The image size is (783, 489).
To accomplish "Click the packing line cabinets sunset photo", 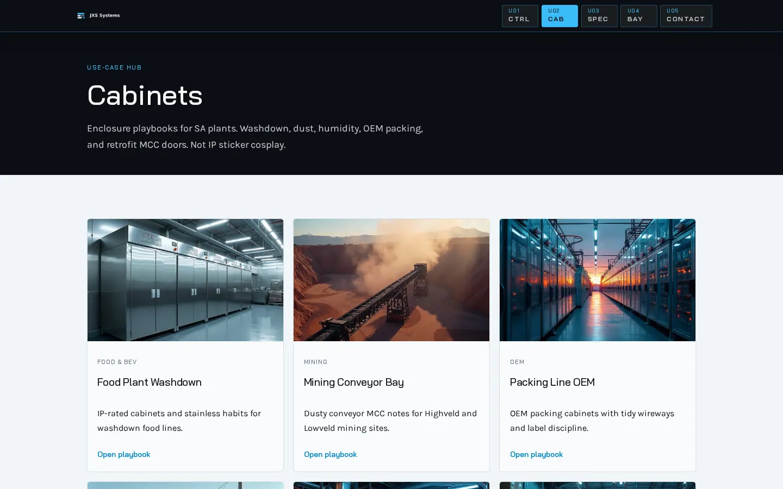I will (598, 280).
